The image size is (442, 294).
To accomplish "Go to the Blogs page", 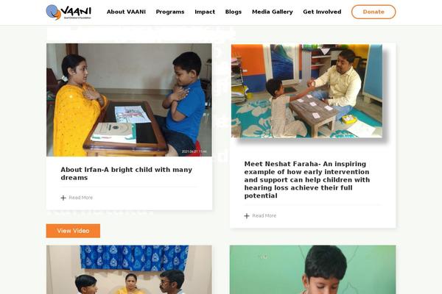I will point(233,12).
